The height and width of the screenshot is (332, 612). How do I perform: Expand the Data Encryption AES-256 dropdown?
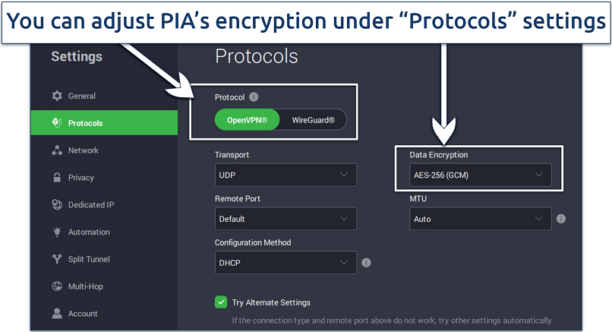pyautogui.click(x=481, y=175)
